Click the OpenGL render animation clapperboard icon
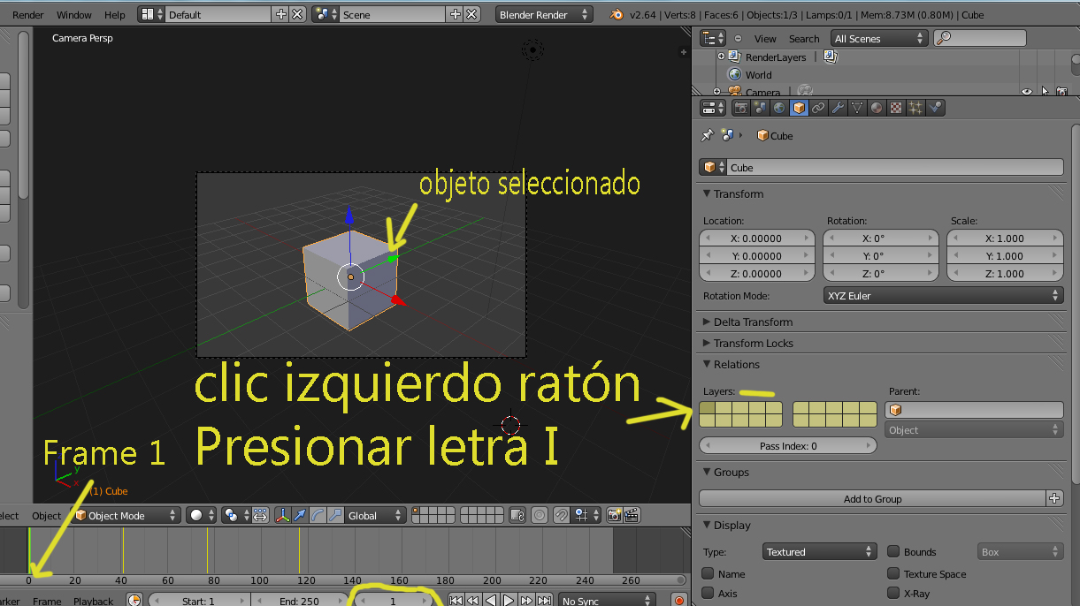 click(633, 515)
